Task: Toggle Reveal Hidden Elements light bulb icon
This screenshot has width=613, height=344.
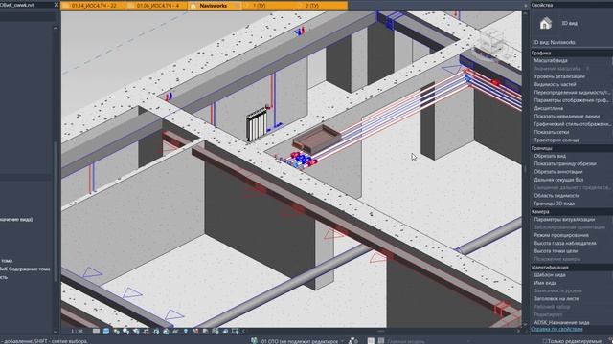Action: coord(186,332)
